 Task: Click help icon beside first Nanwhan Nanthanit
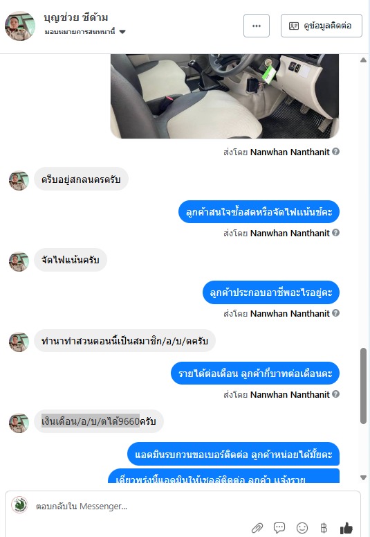pos(336,151)
